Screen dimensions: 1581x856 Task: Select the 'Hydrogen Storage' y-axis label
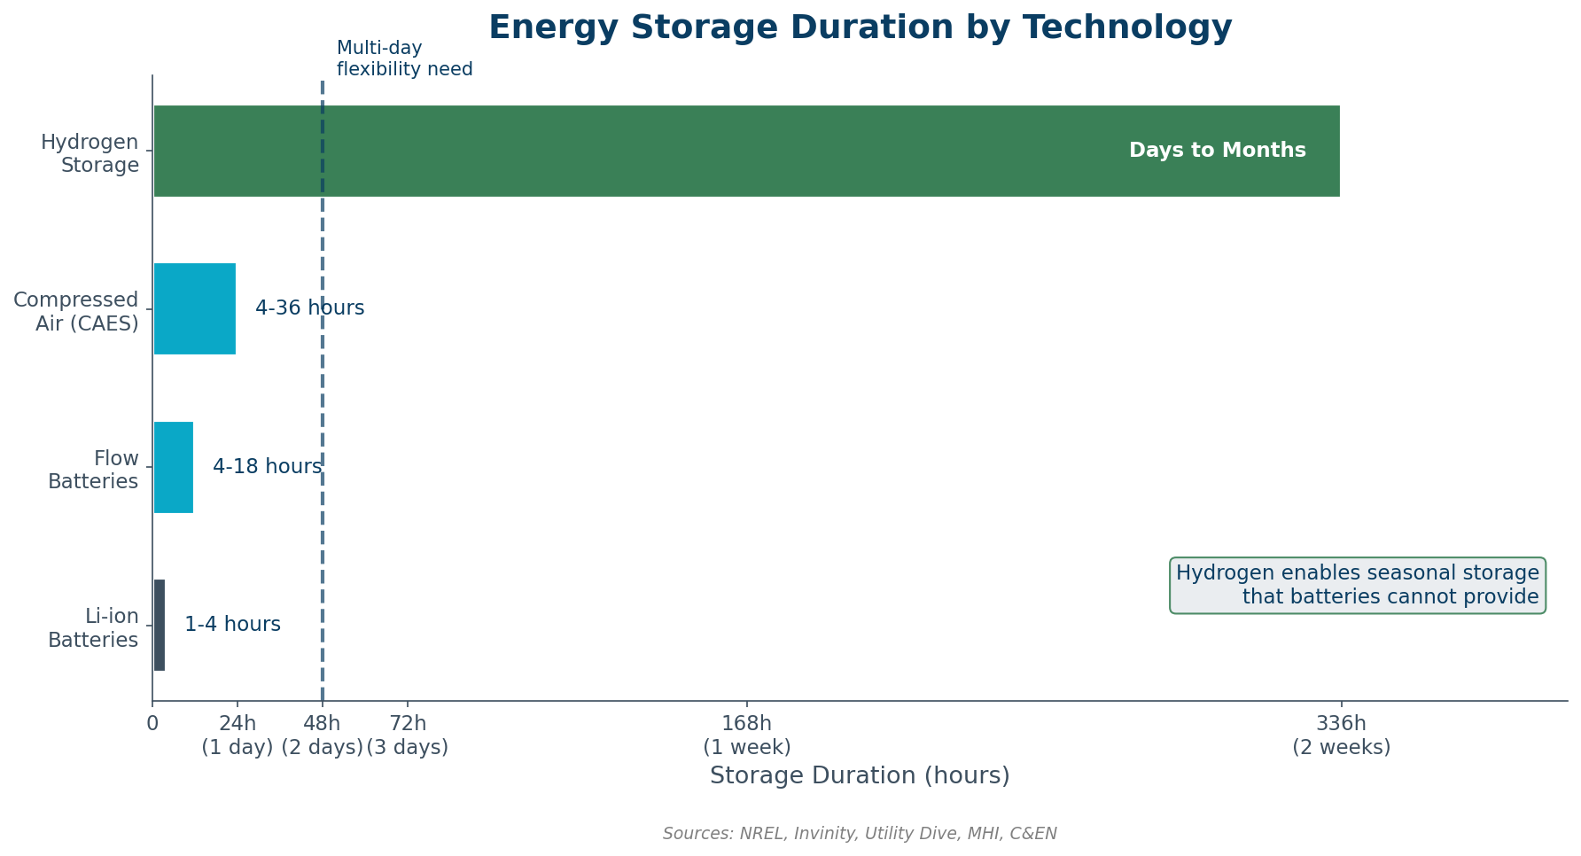tap(90, 153)
